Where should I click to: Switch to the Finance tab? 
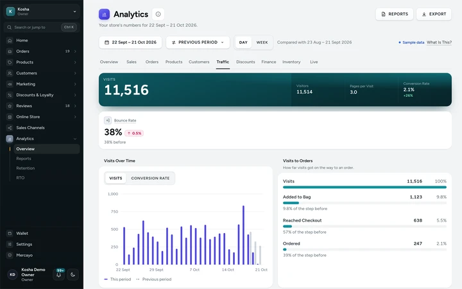click(269, 62)
